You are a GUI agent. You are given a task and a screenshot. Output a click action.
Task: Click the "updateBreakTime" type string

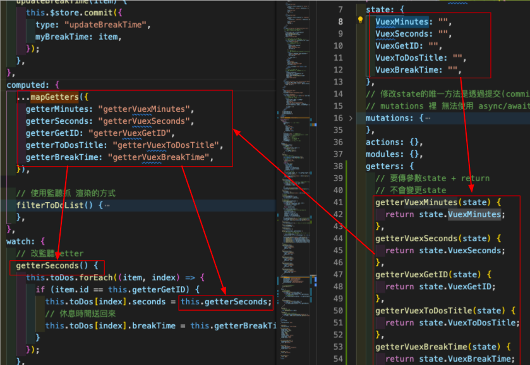pos(105,25)
